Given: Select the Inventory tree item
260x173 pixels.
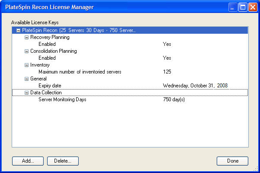Looking at the screenshot, I should click(x=40, y=65).
